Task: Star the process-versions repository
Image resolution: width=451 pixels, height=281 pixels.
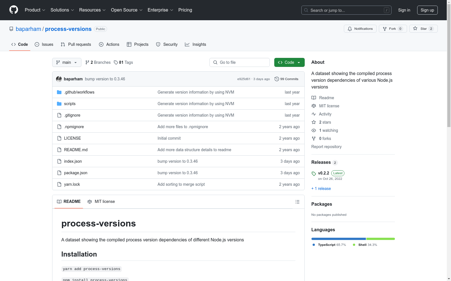Action: coord(423,29)
